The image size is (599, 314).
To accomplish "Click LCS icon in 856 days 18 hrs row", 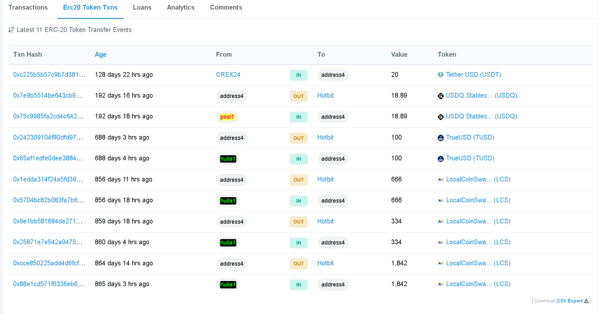I will click(441, 201).
